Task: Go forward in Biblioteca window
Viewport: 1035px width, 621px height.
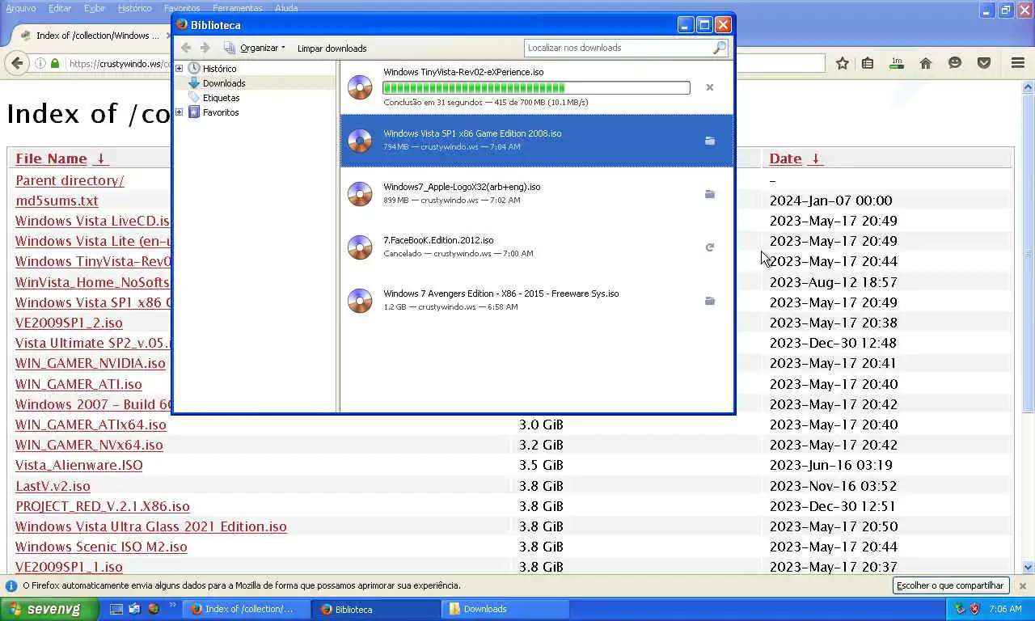Action: (x=205, y=48)
